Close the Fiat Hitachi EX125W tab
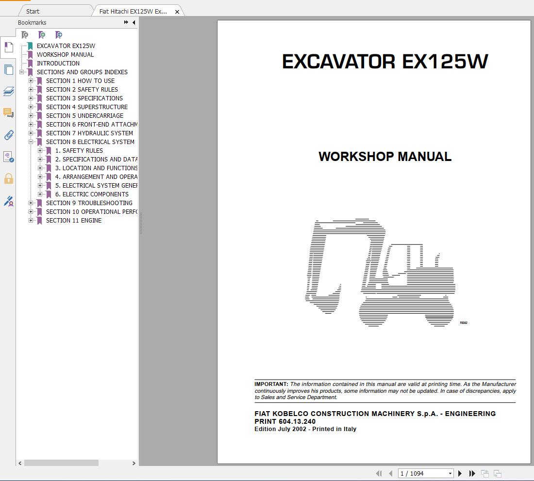This screenshot has width=534, height=481. click(x=177, y=12)
